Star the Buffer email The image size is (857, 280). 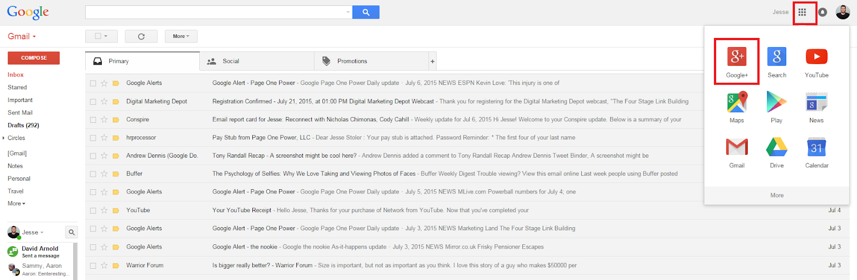pos(104,174)
